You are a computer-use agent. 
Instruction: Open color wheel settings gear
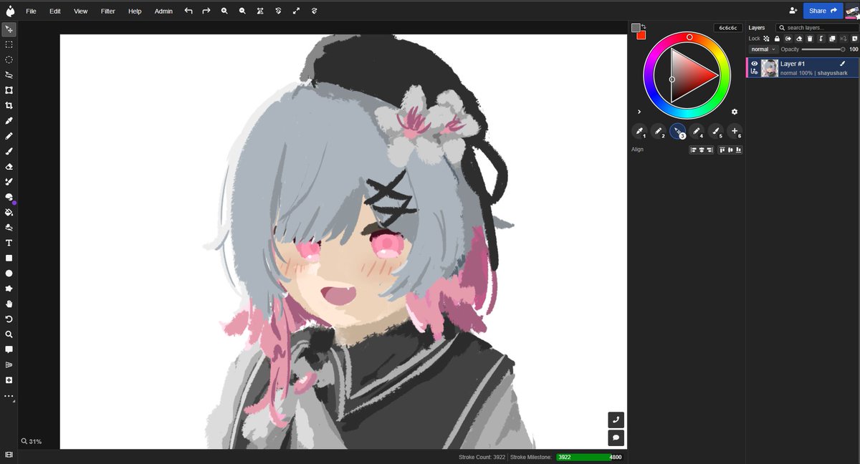[735, 112]
